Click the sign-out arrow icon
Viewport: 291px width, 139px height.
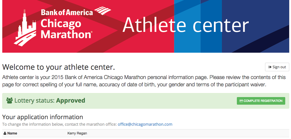point(270,67)
